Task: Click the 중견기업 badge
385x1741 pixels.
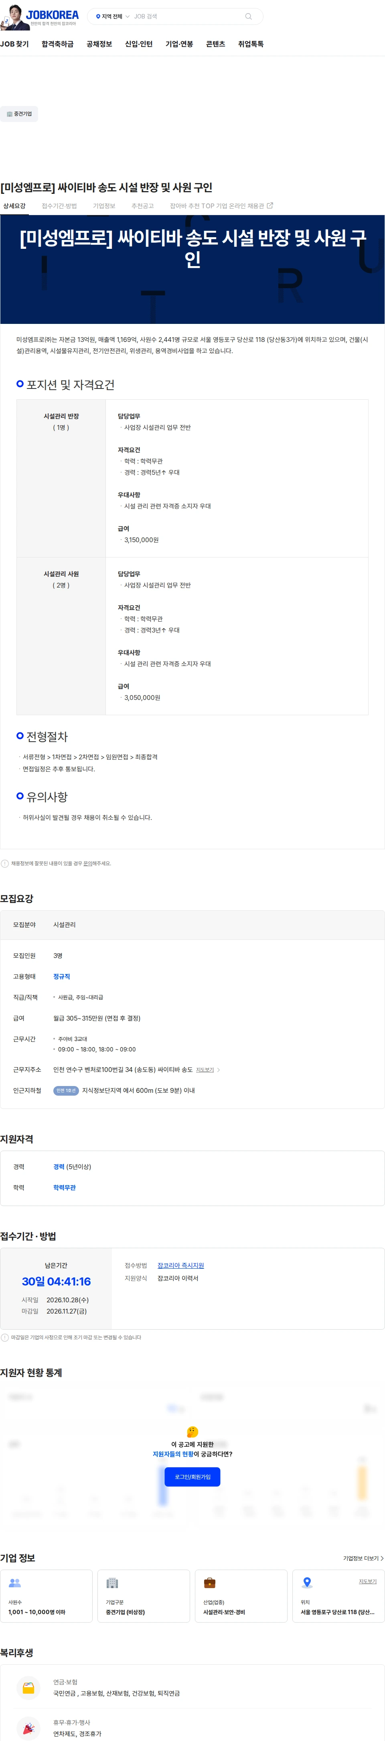Action: tap(19, 114)
